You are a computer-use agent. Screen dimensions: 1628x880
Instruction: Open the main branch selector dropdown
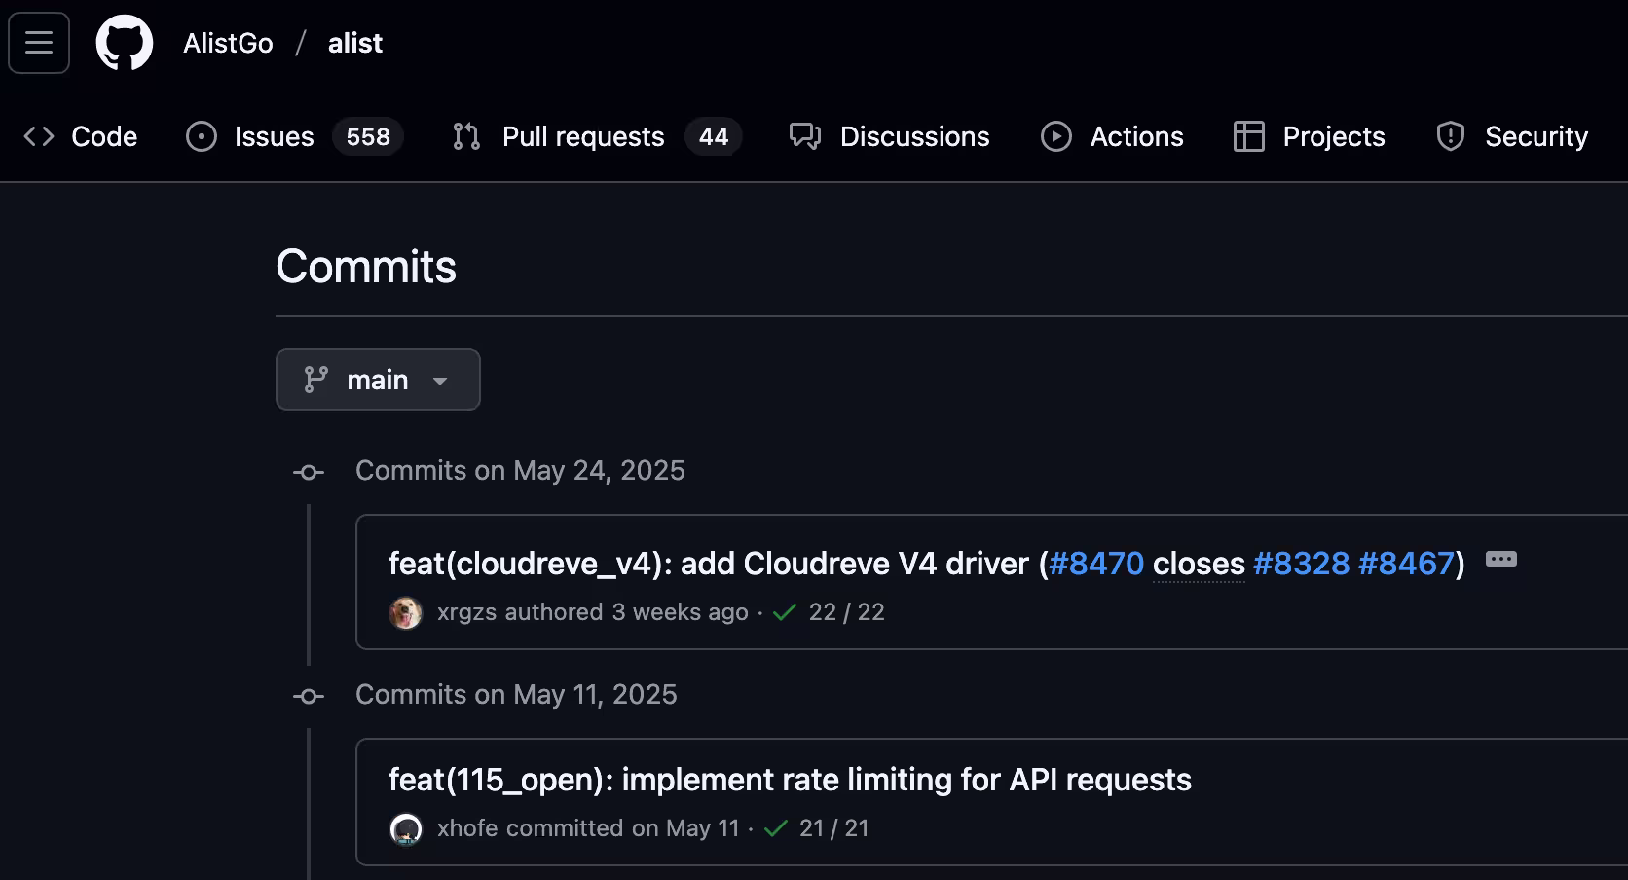[378, 380]
